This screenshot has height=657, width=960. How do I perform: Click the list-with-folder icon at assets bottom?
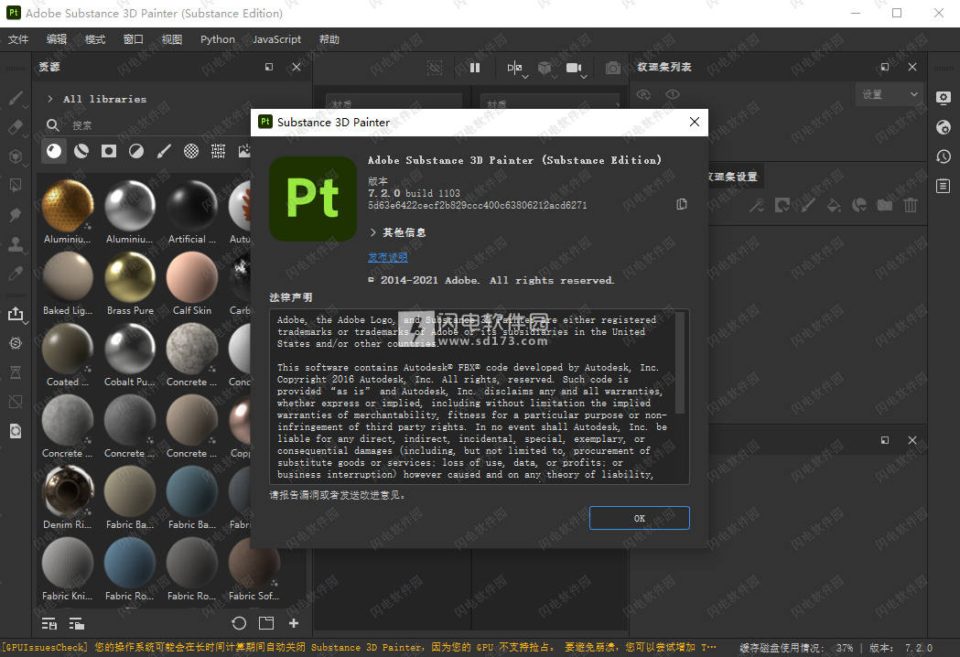pyautogui.click(x=77, y=624)
